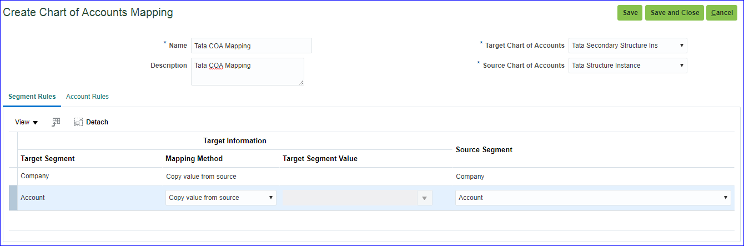Click the Freeze column icon beside View
The image size is (744, 246).
tap(56, 122)
